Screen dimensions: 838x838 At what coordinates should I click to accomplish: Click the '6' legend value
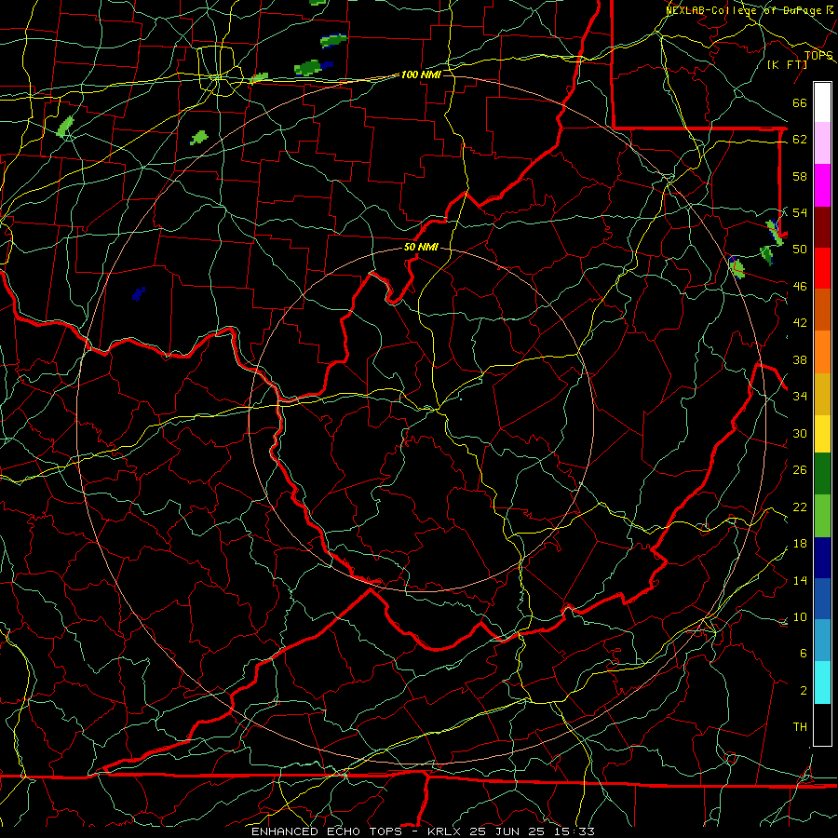coord(803,654)
